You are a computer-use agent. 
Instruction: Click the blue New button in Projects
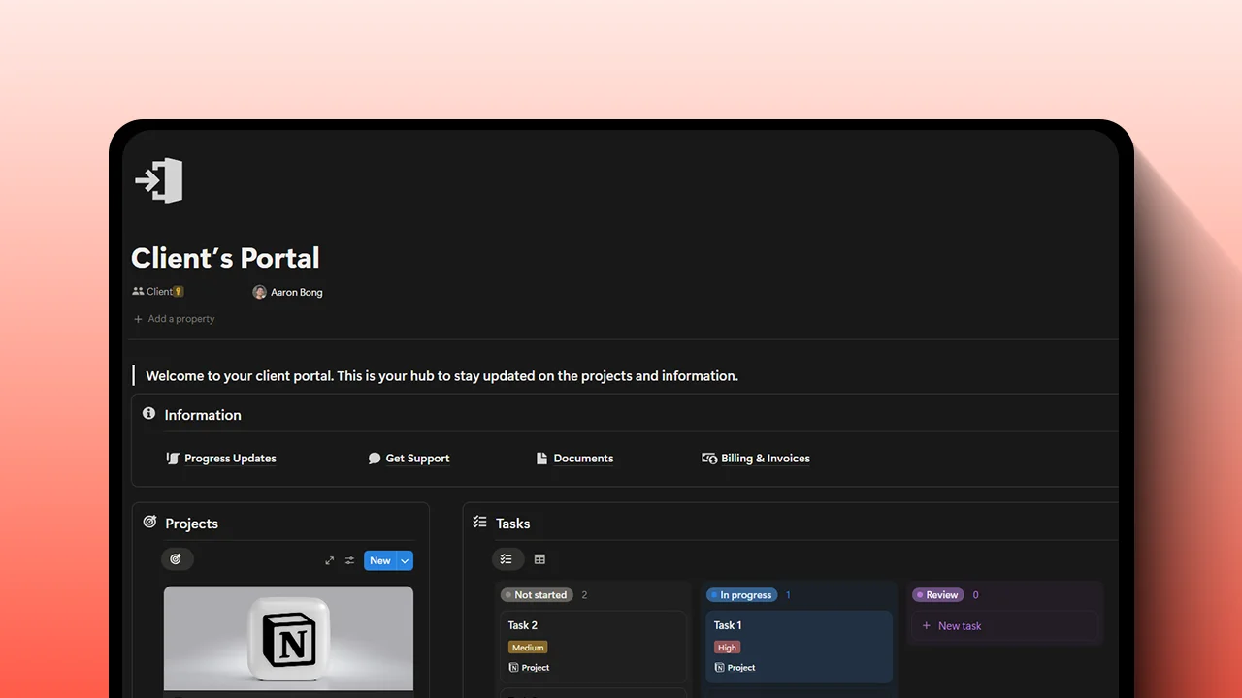tap(380, 560)
